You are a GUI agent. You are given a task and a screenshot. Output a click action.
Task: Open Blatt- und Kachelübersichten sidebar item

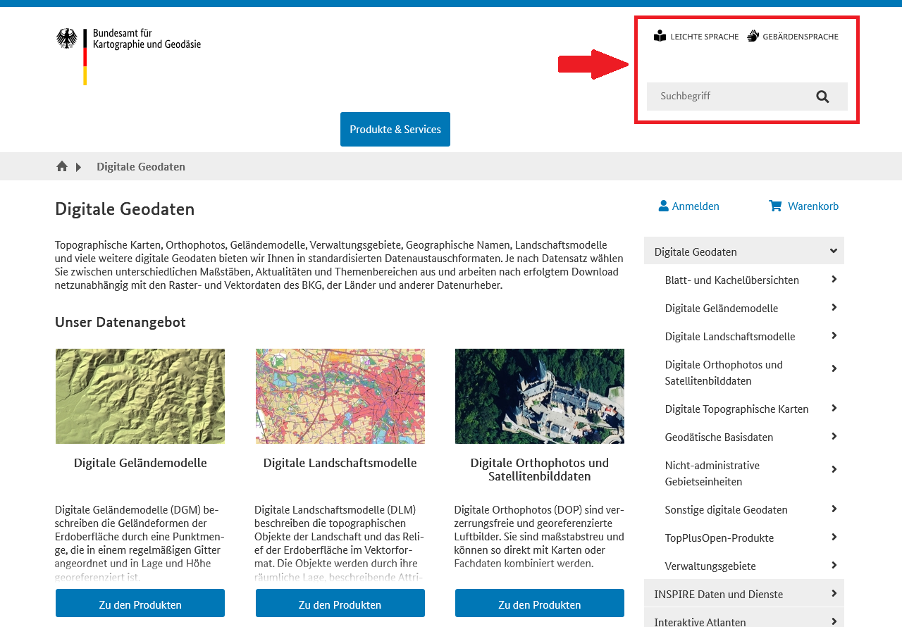(x=731, y=280)
